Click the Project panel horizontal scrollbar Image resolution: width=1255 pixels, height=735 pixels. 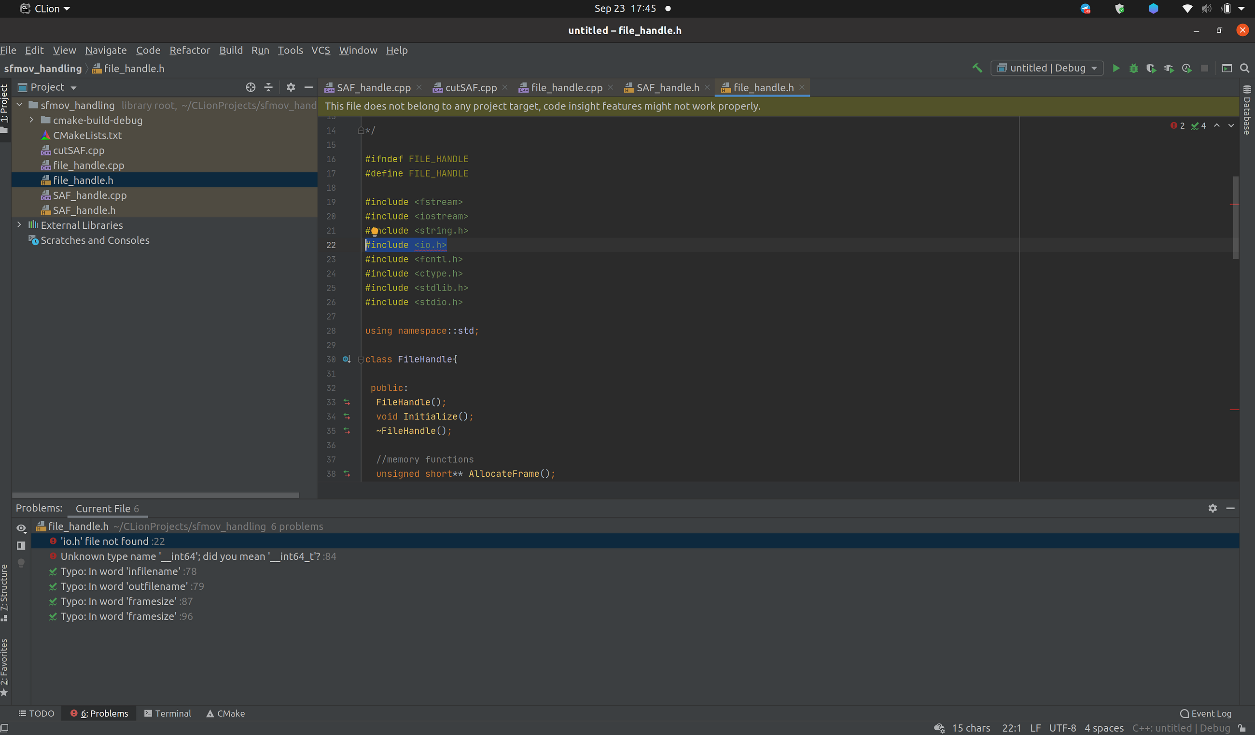(x=155, y=495)
